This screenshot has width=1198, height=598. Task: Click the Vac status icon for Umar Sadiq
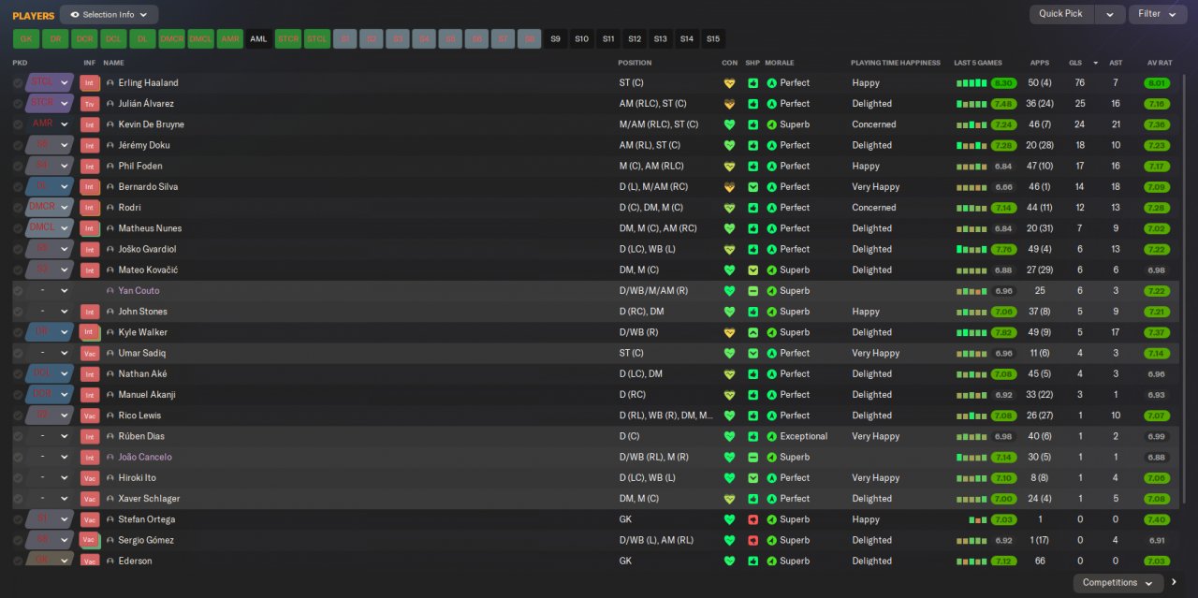(x=90, y=353)
